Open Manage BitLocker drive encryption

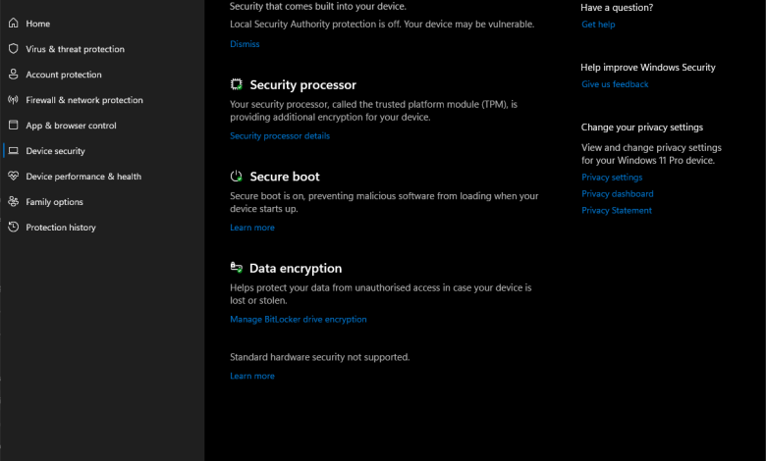(x=299, y=319)
